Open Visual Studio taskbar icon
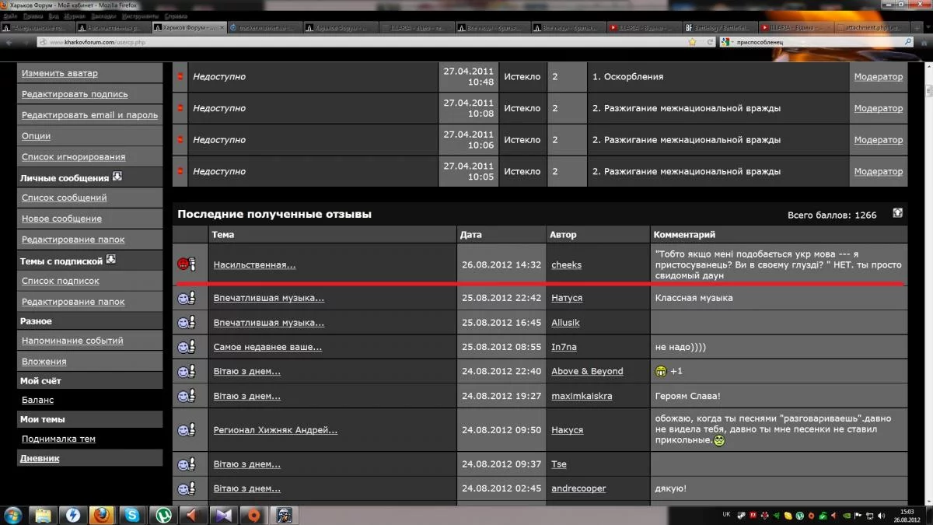Viewport: 933px width, 525px height. pyautogui.click(x=222, y=515)
